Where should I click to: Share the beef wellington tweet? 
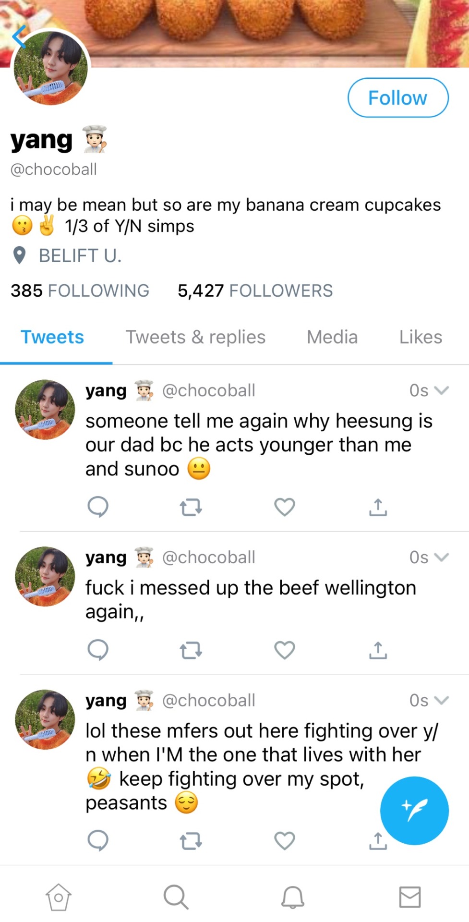pos(378,650)
